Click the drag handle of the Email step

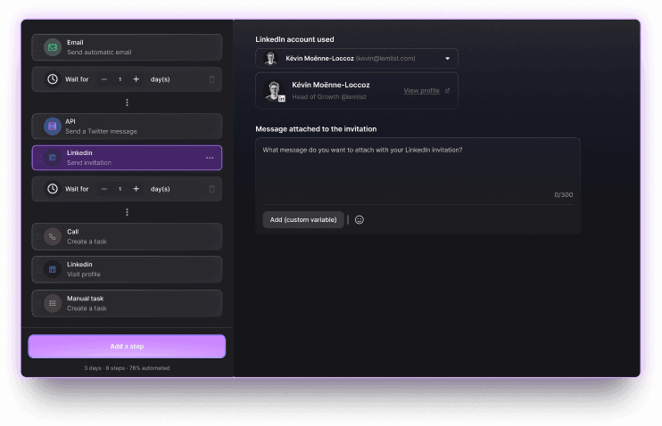pyautogui.click(x=38, y=47)
